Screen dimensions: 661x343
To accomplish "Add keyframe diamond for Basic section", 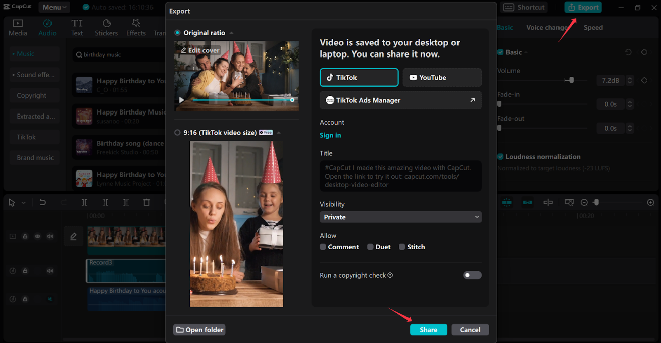I will coord(644,52).
